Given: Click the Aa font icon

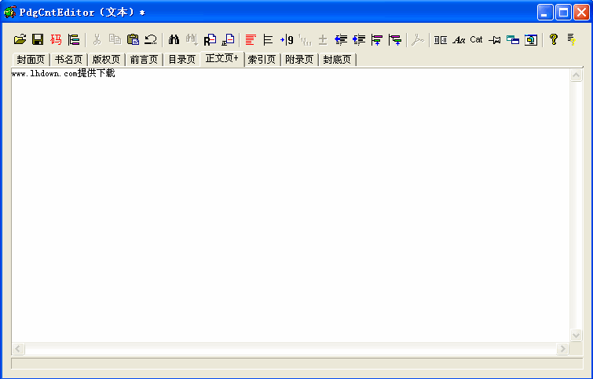Looking at the screenshot, I should 459,39.
